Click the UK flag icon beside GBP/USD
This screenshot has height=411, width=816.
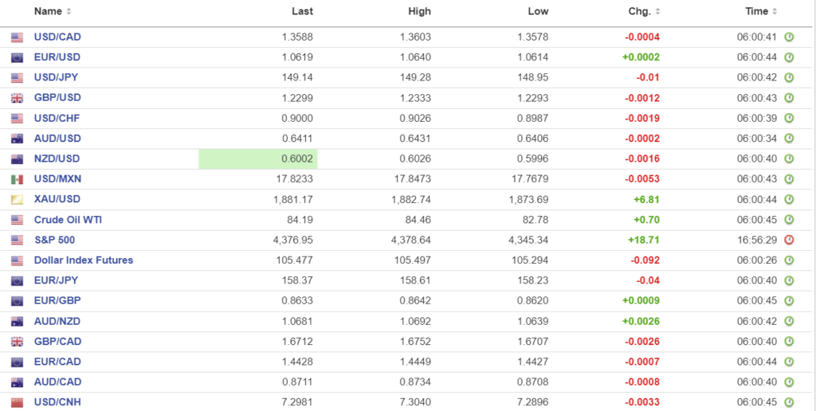(17, 98)
